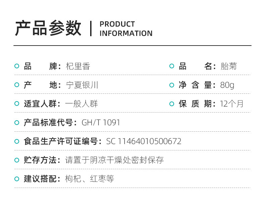Click the teal circle bullet beside 保质期
Viewport: 265px width, 204px height.
point(172,104)
